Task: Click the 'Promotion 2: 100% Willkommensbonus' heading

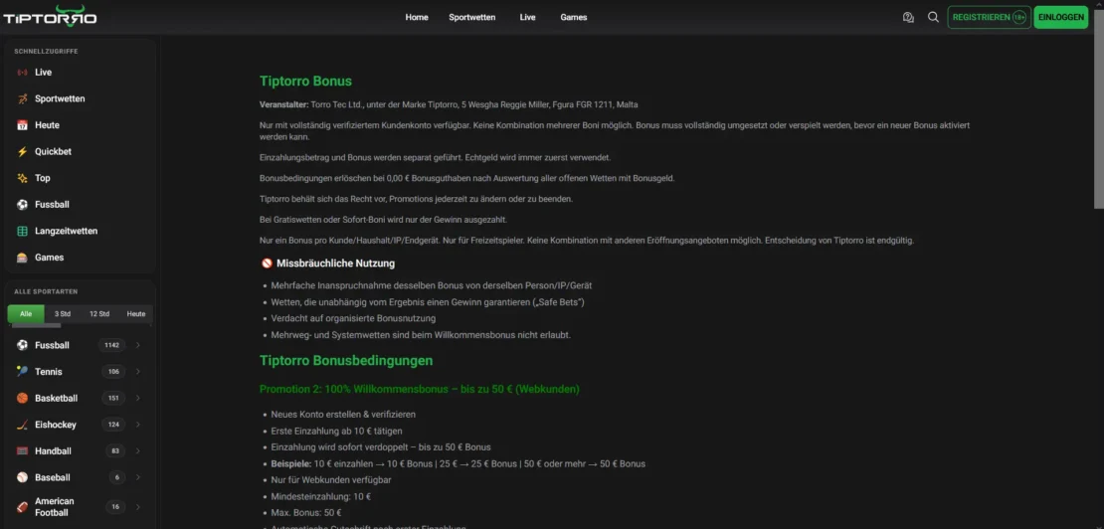Action: click(x=420, y=389)
